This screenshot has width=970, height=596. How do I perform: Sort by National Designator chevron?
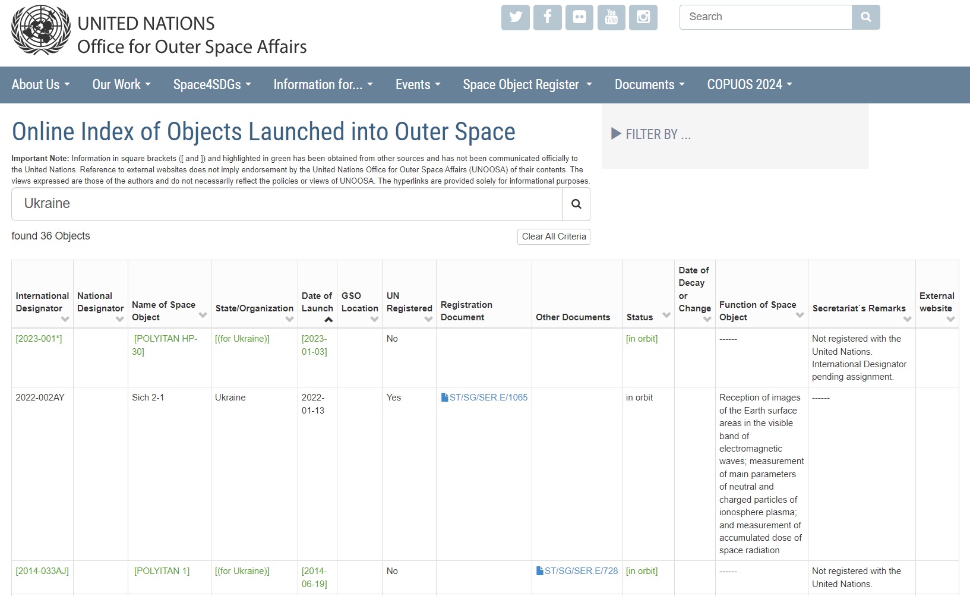click(x=119, y=320)
